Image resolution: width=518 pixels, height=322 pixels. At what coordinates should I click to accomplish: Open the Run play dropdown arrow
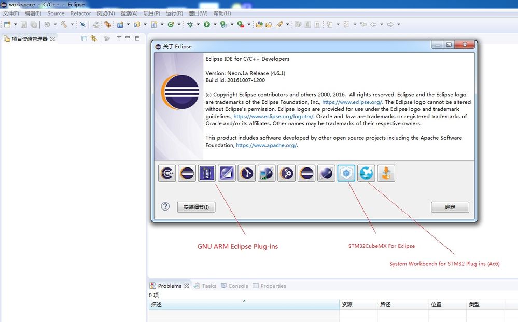point(215,24)
